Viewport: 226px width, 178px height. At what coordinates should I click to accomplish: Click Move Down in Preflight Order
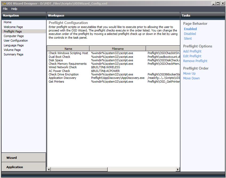point(191,78)
